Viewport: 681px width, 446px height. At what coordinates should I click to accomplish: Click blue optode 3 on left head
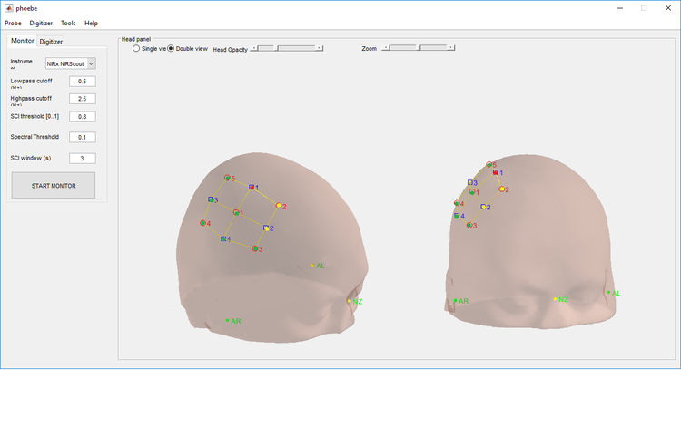(x=211, y=199)
